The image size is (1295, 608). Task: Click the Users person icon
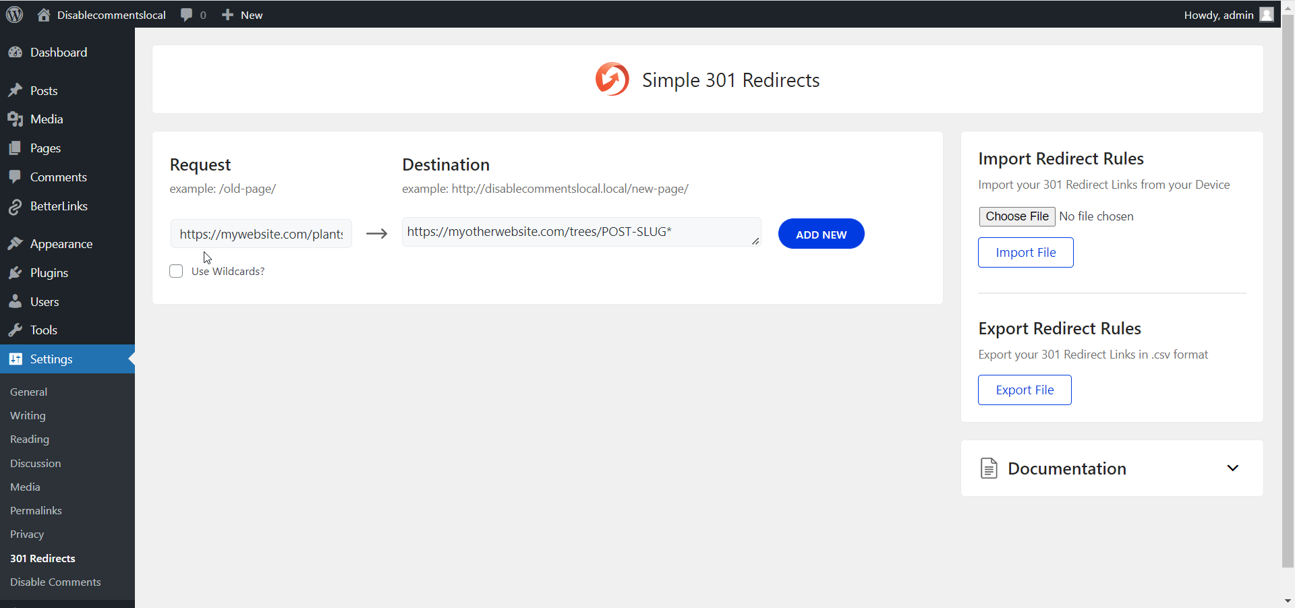tap(16, 301)
